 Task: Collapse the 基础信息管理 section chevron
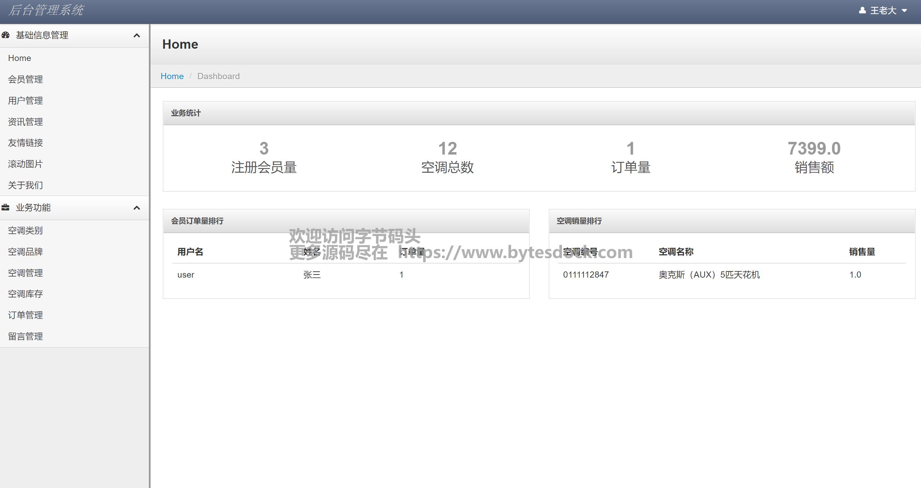click(x=137, y=35)
